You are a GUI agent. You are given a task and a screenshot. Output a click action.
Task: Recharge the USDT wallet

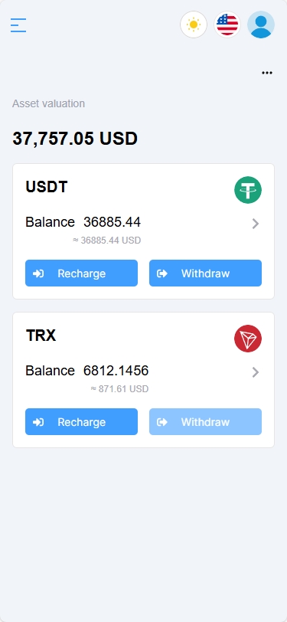point(81,273)
